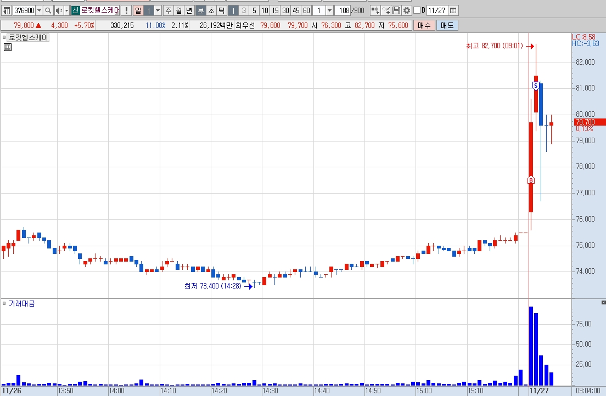Click the 최저 73,400 (14:28) annotation
Viewport: 606px width, 396px height.
[213, 286]
